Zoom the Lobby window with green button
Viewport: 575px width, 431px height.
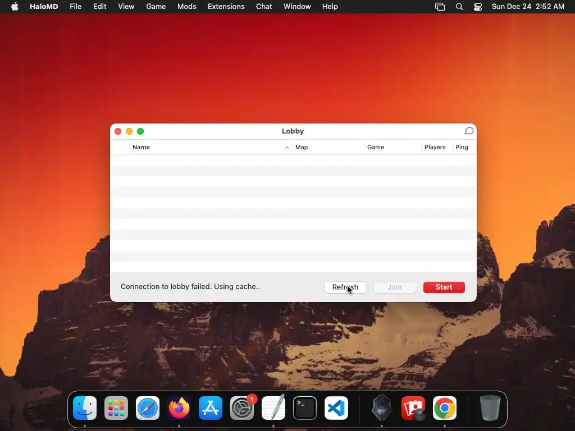pyautogui.click(x=140, y=131)
